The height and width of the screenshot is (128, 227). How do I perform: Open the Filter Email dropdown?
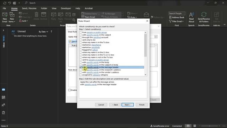tap(176, 21)
